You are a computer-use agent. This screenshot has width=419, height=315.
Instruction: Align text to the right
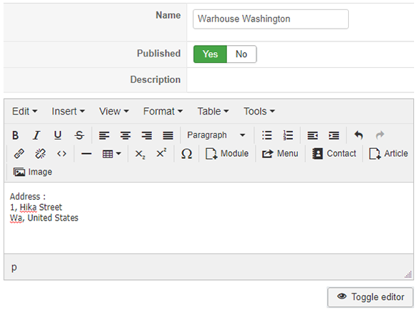coord(147,135)
